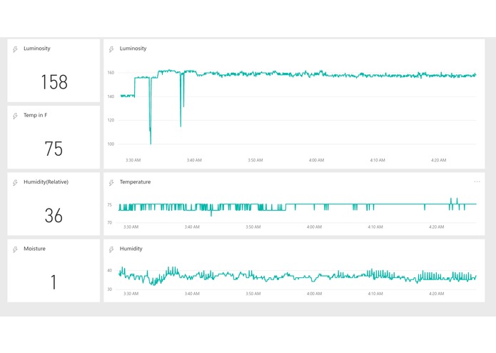This screenshot has width=496, height=353.
Task: Click the Moisture tile title
Action: coord(34,249)
